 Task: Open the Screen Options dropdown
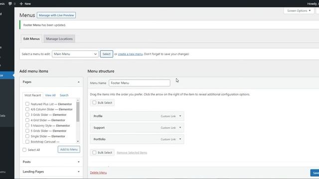[299, 11]
